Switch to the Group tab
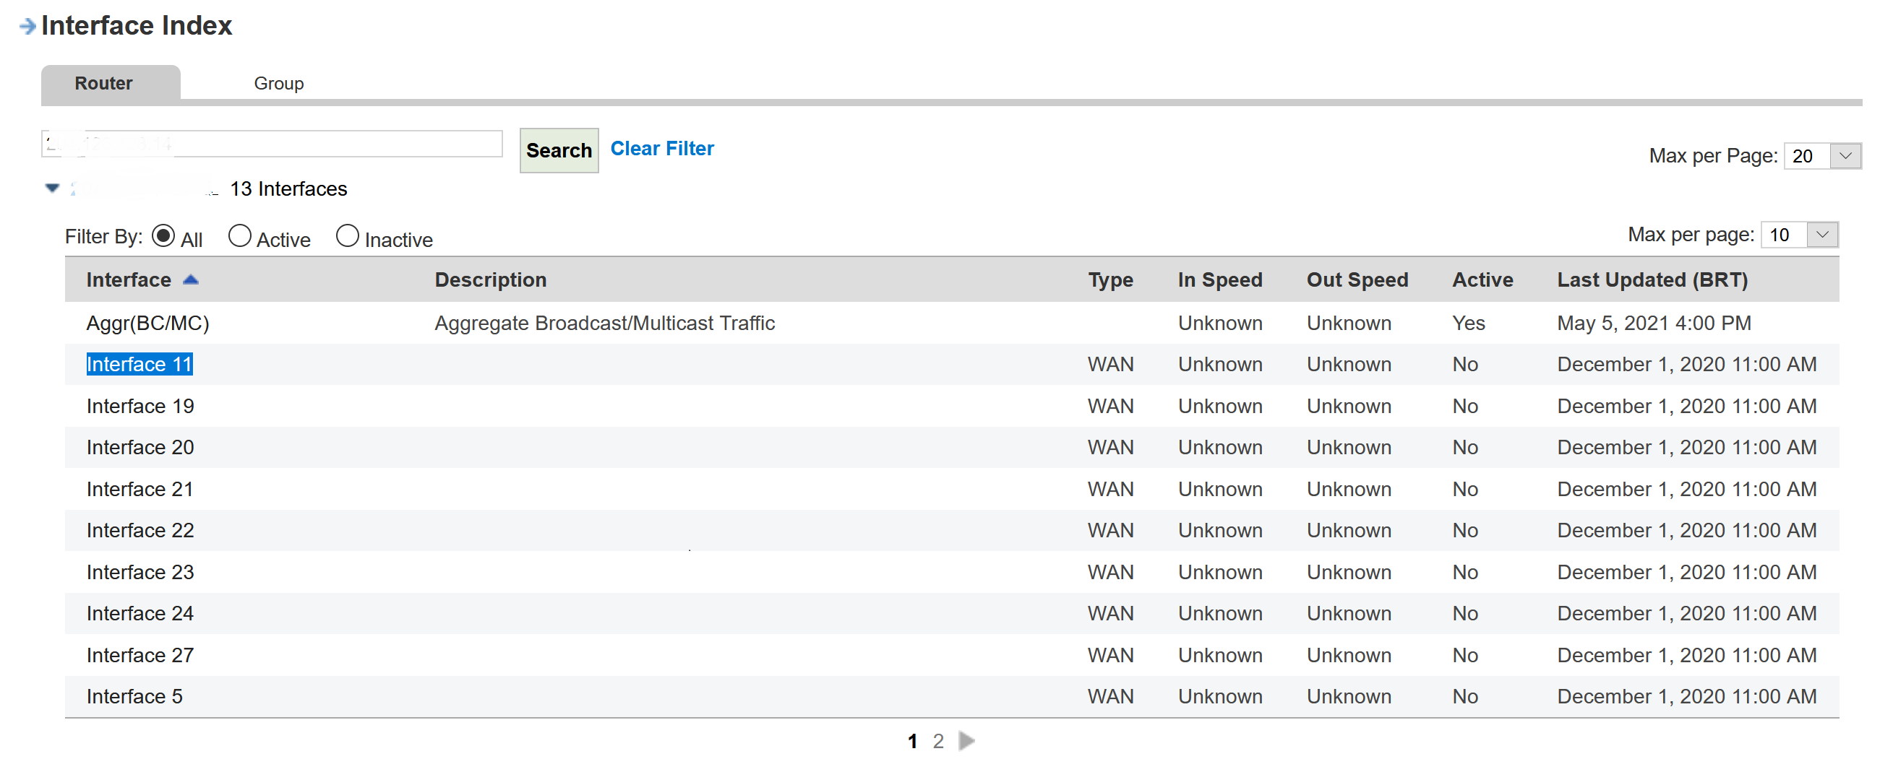Viewport: 1893px width, 759px height. click(x=278, y=83)
